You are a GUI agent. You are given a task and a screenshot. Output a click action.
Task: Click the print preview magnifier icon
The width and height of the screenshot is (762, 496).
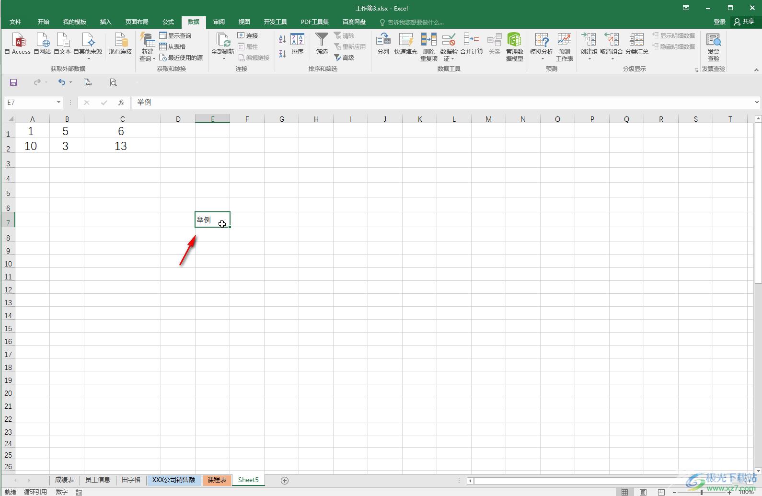point(113,82)
